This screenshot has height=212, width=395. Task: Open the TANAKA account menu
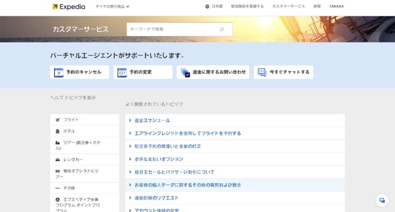pyautogui.click(x=336, y=6)
